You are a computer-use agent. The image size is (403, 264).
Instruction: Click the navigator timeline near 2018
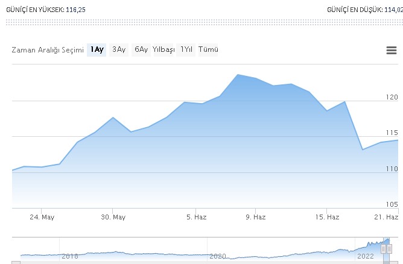click(x=70, y=256)
